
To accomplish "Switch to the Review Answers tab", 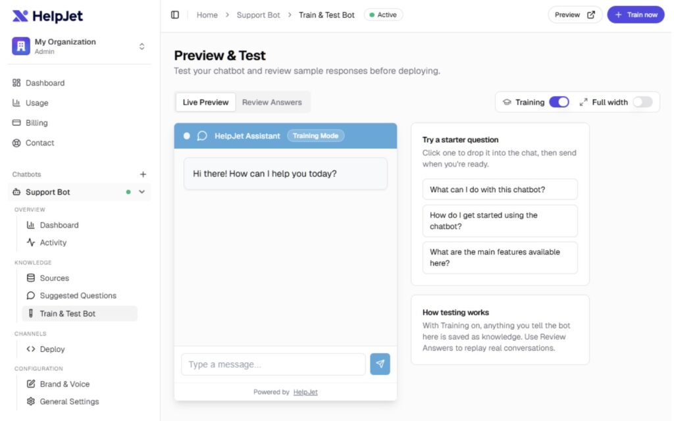I will [x=272, y=103].
